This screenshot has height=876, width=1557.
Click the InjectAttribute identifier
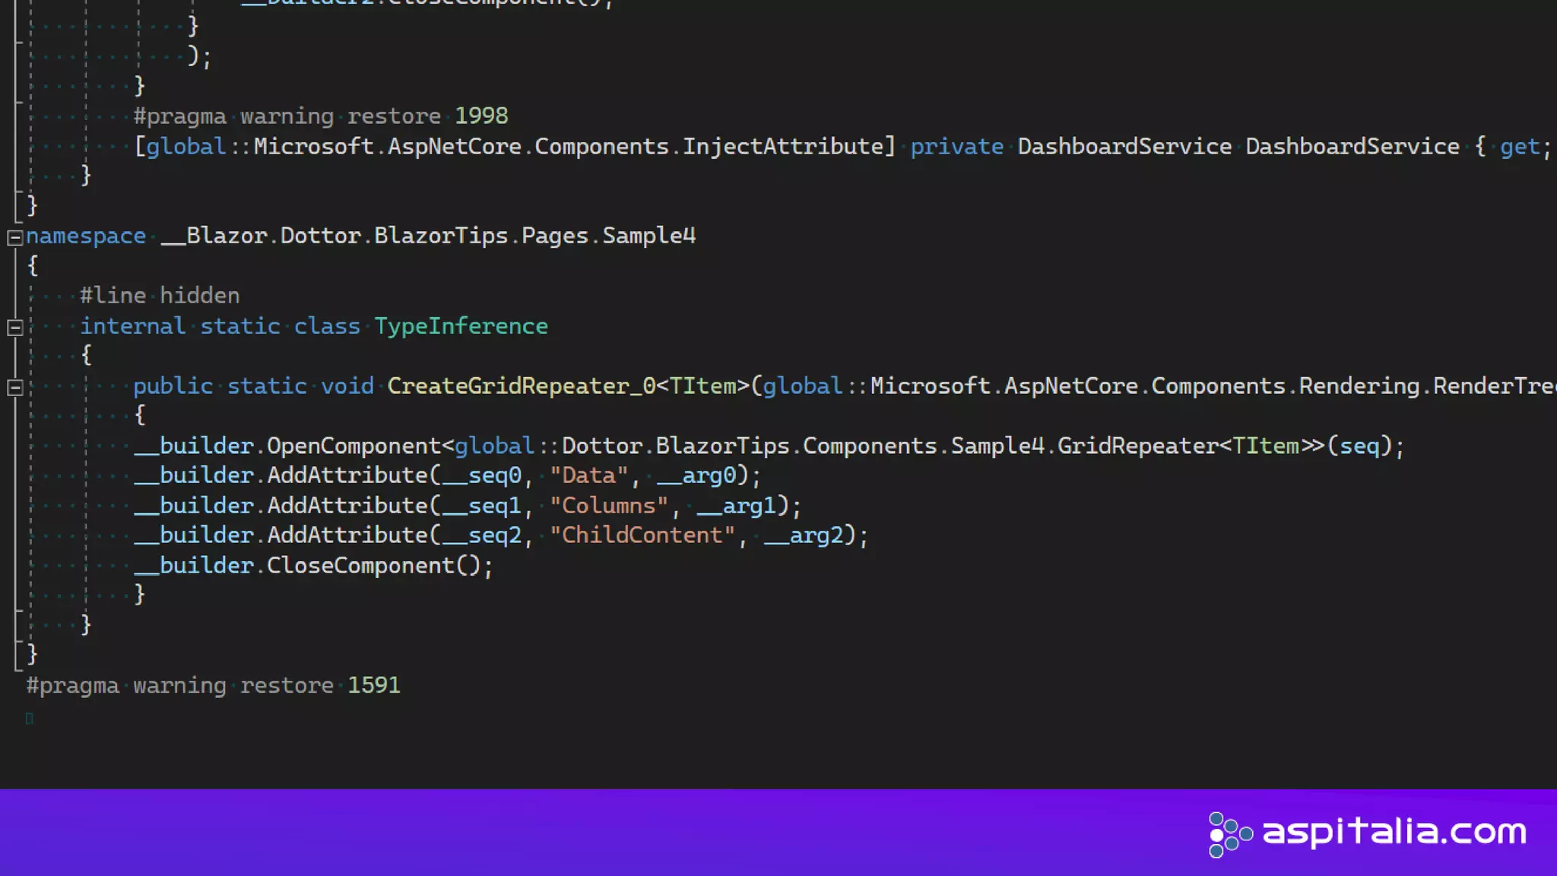click(783, 146)
